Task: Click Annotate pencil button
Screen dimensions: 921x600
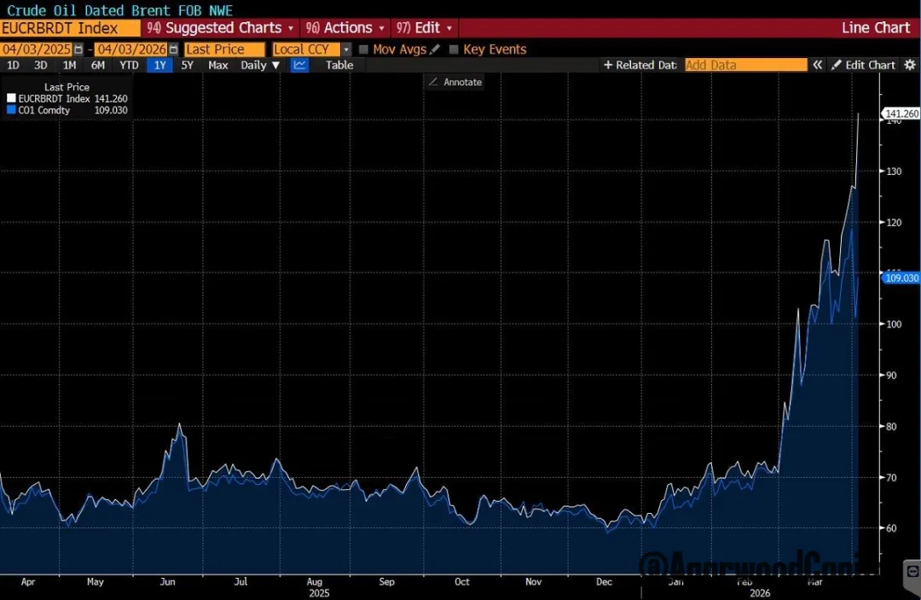Action: click(x=455, y=82)
